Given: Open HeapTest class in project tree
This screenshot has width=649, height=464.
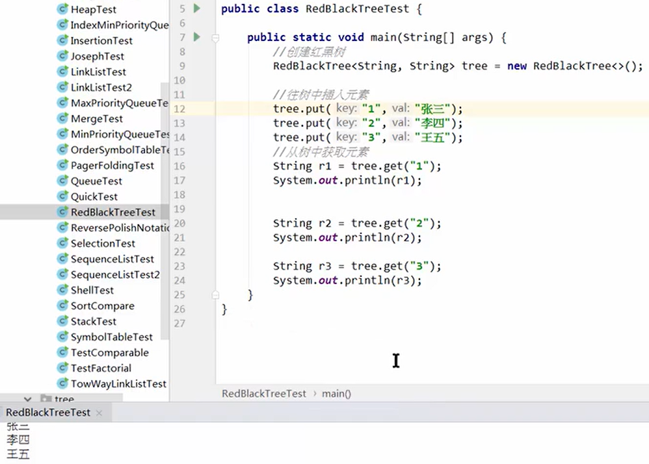Looking at the screenshot, I should click(94, 9).
